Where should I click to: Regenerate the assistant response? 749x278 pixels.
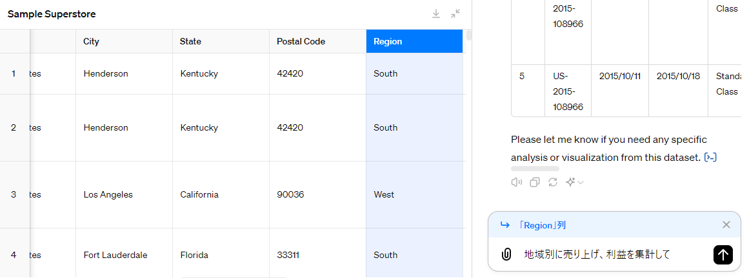click(x=553, y=182)
